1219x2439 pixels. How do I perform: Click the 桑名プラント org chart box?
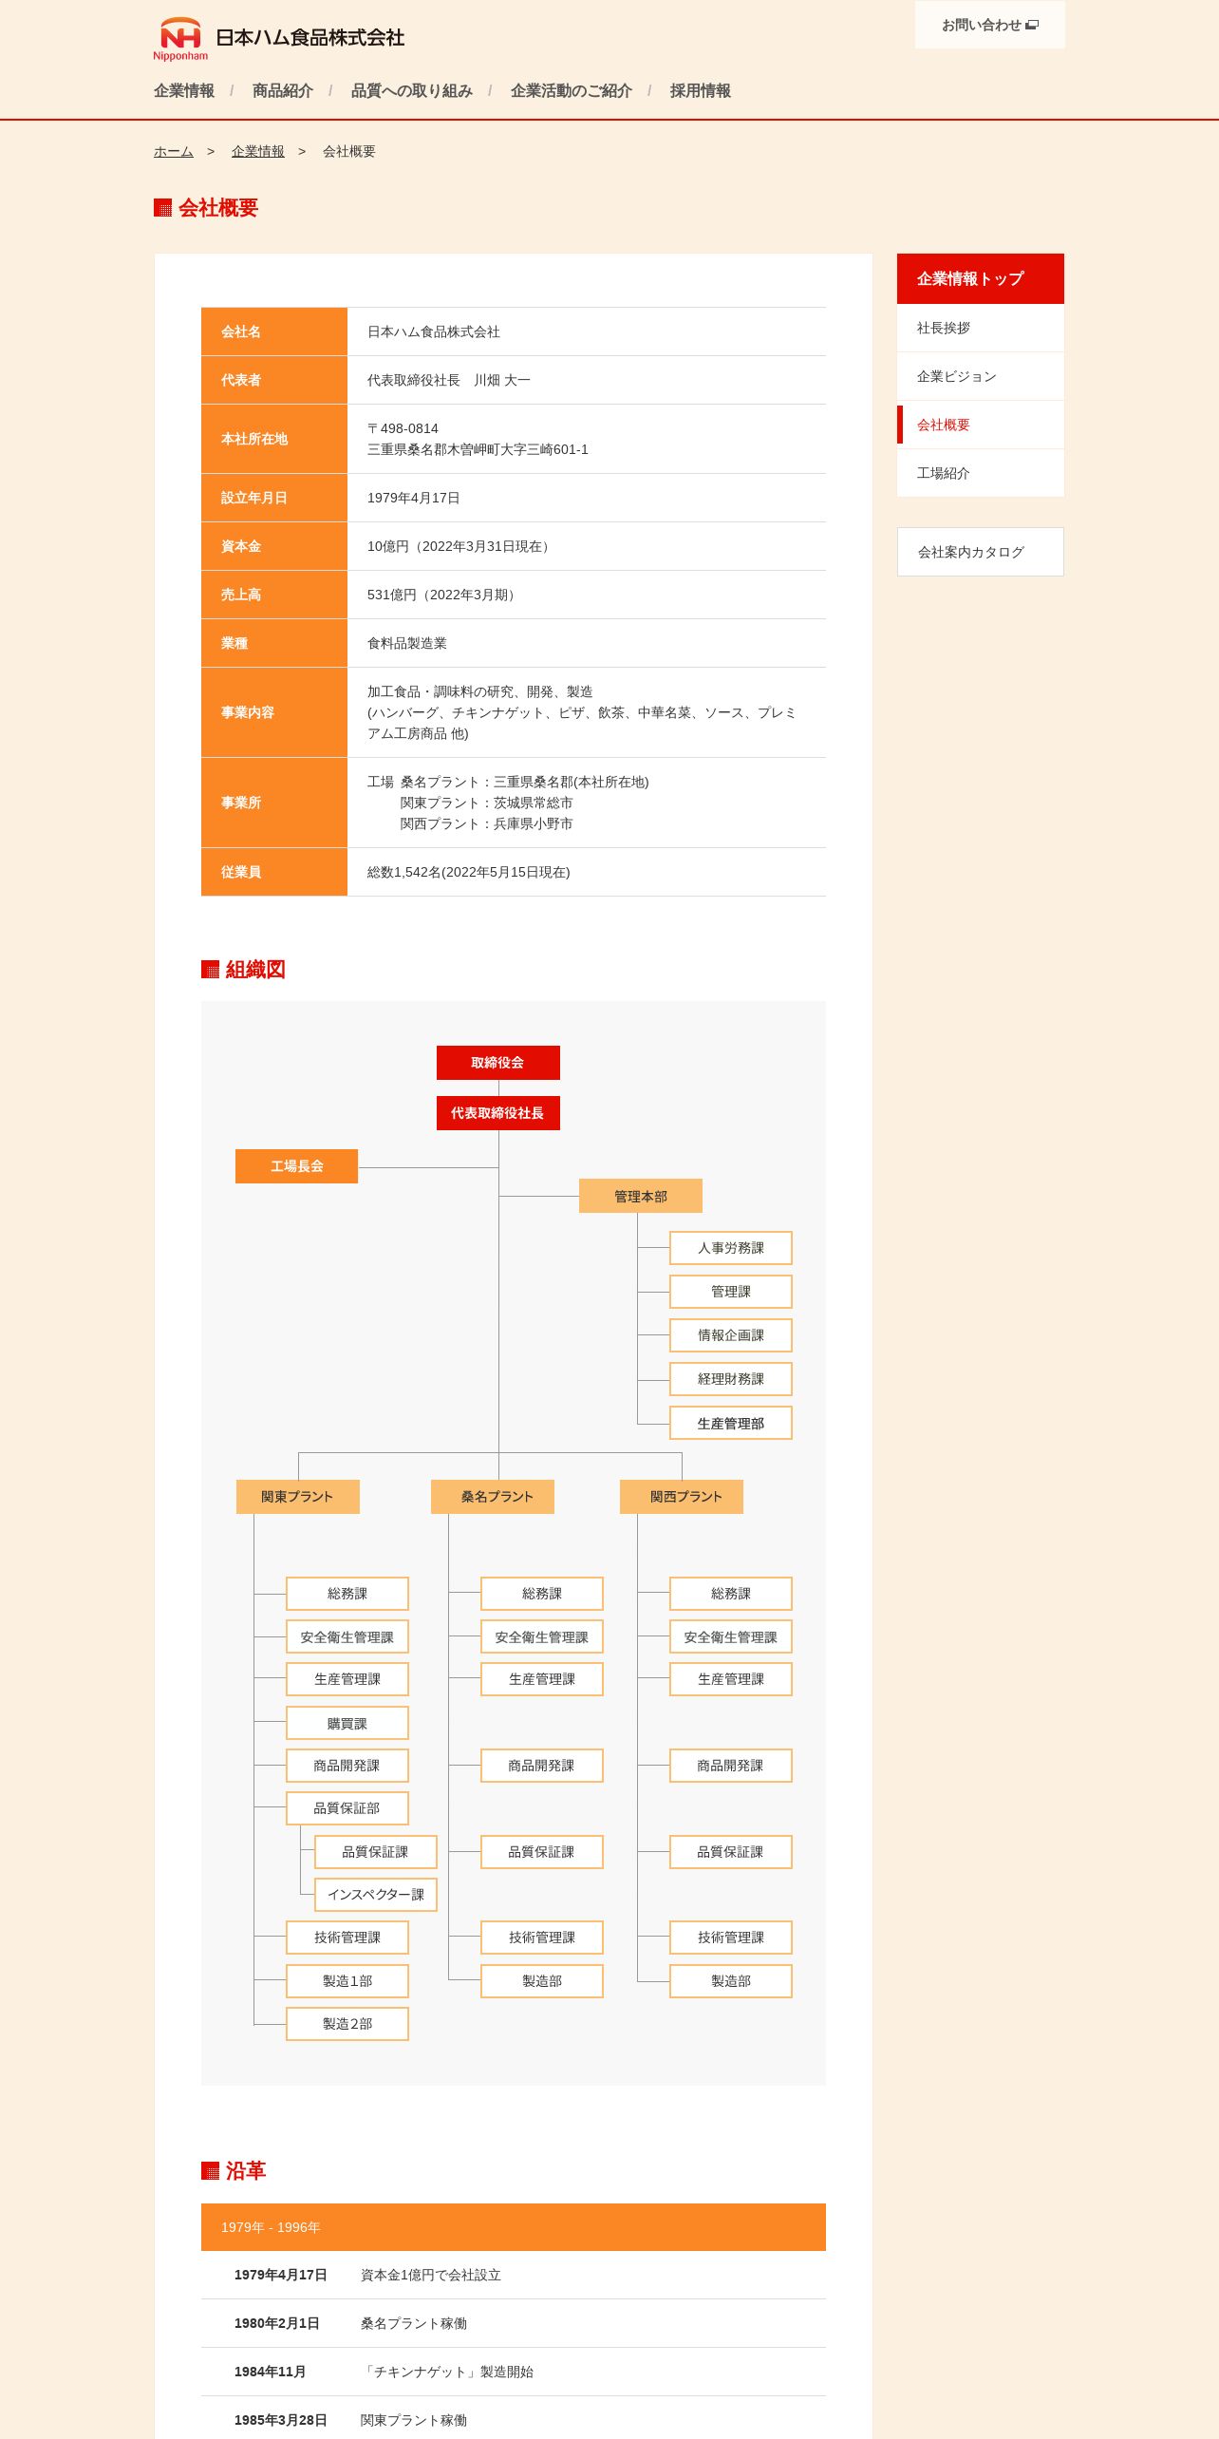click(x=493, y=1497)
